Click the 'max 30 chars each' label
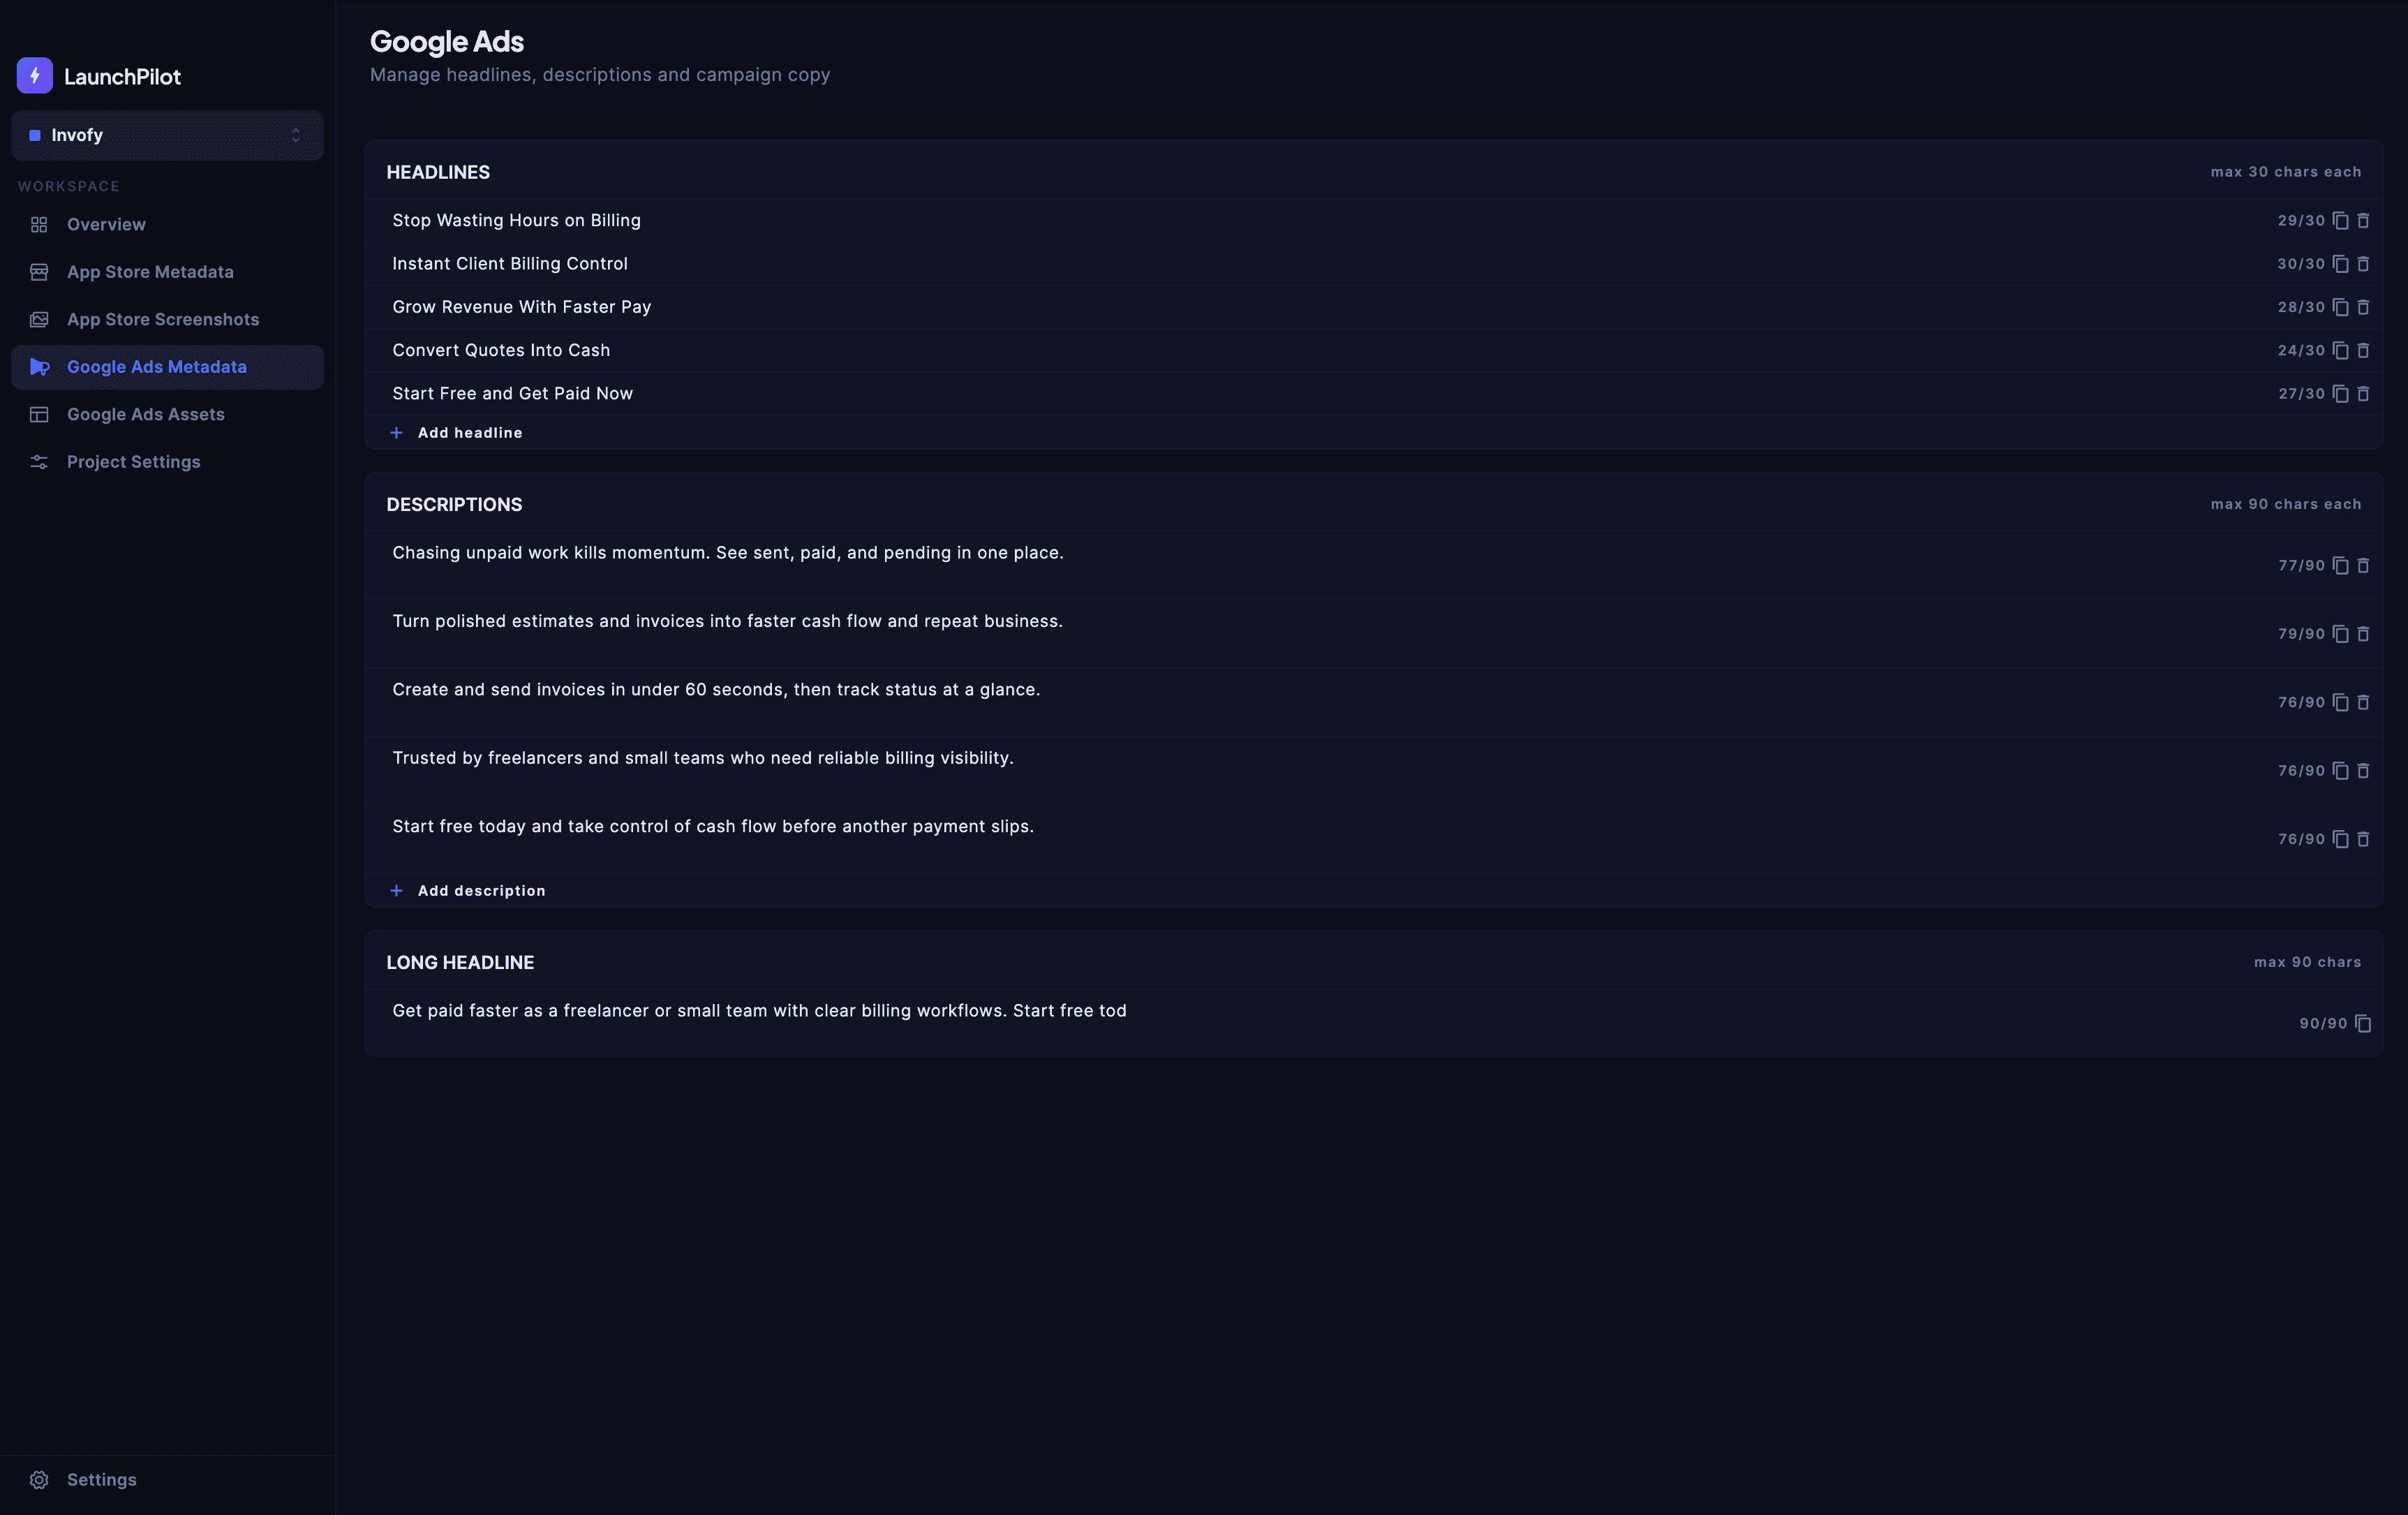 (2286, 172)
